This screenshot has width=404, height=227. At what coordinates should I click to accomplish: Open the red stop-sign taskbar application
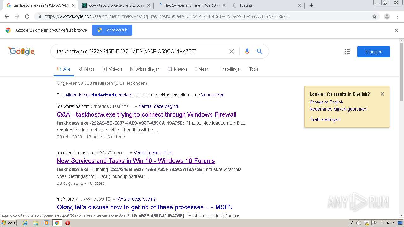coord(68,223)
